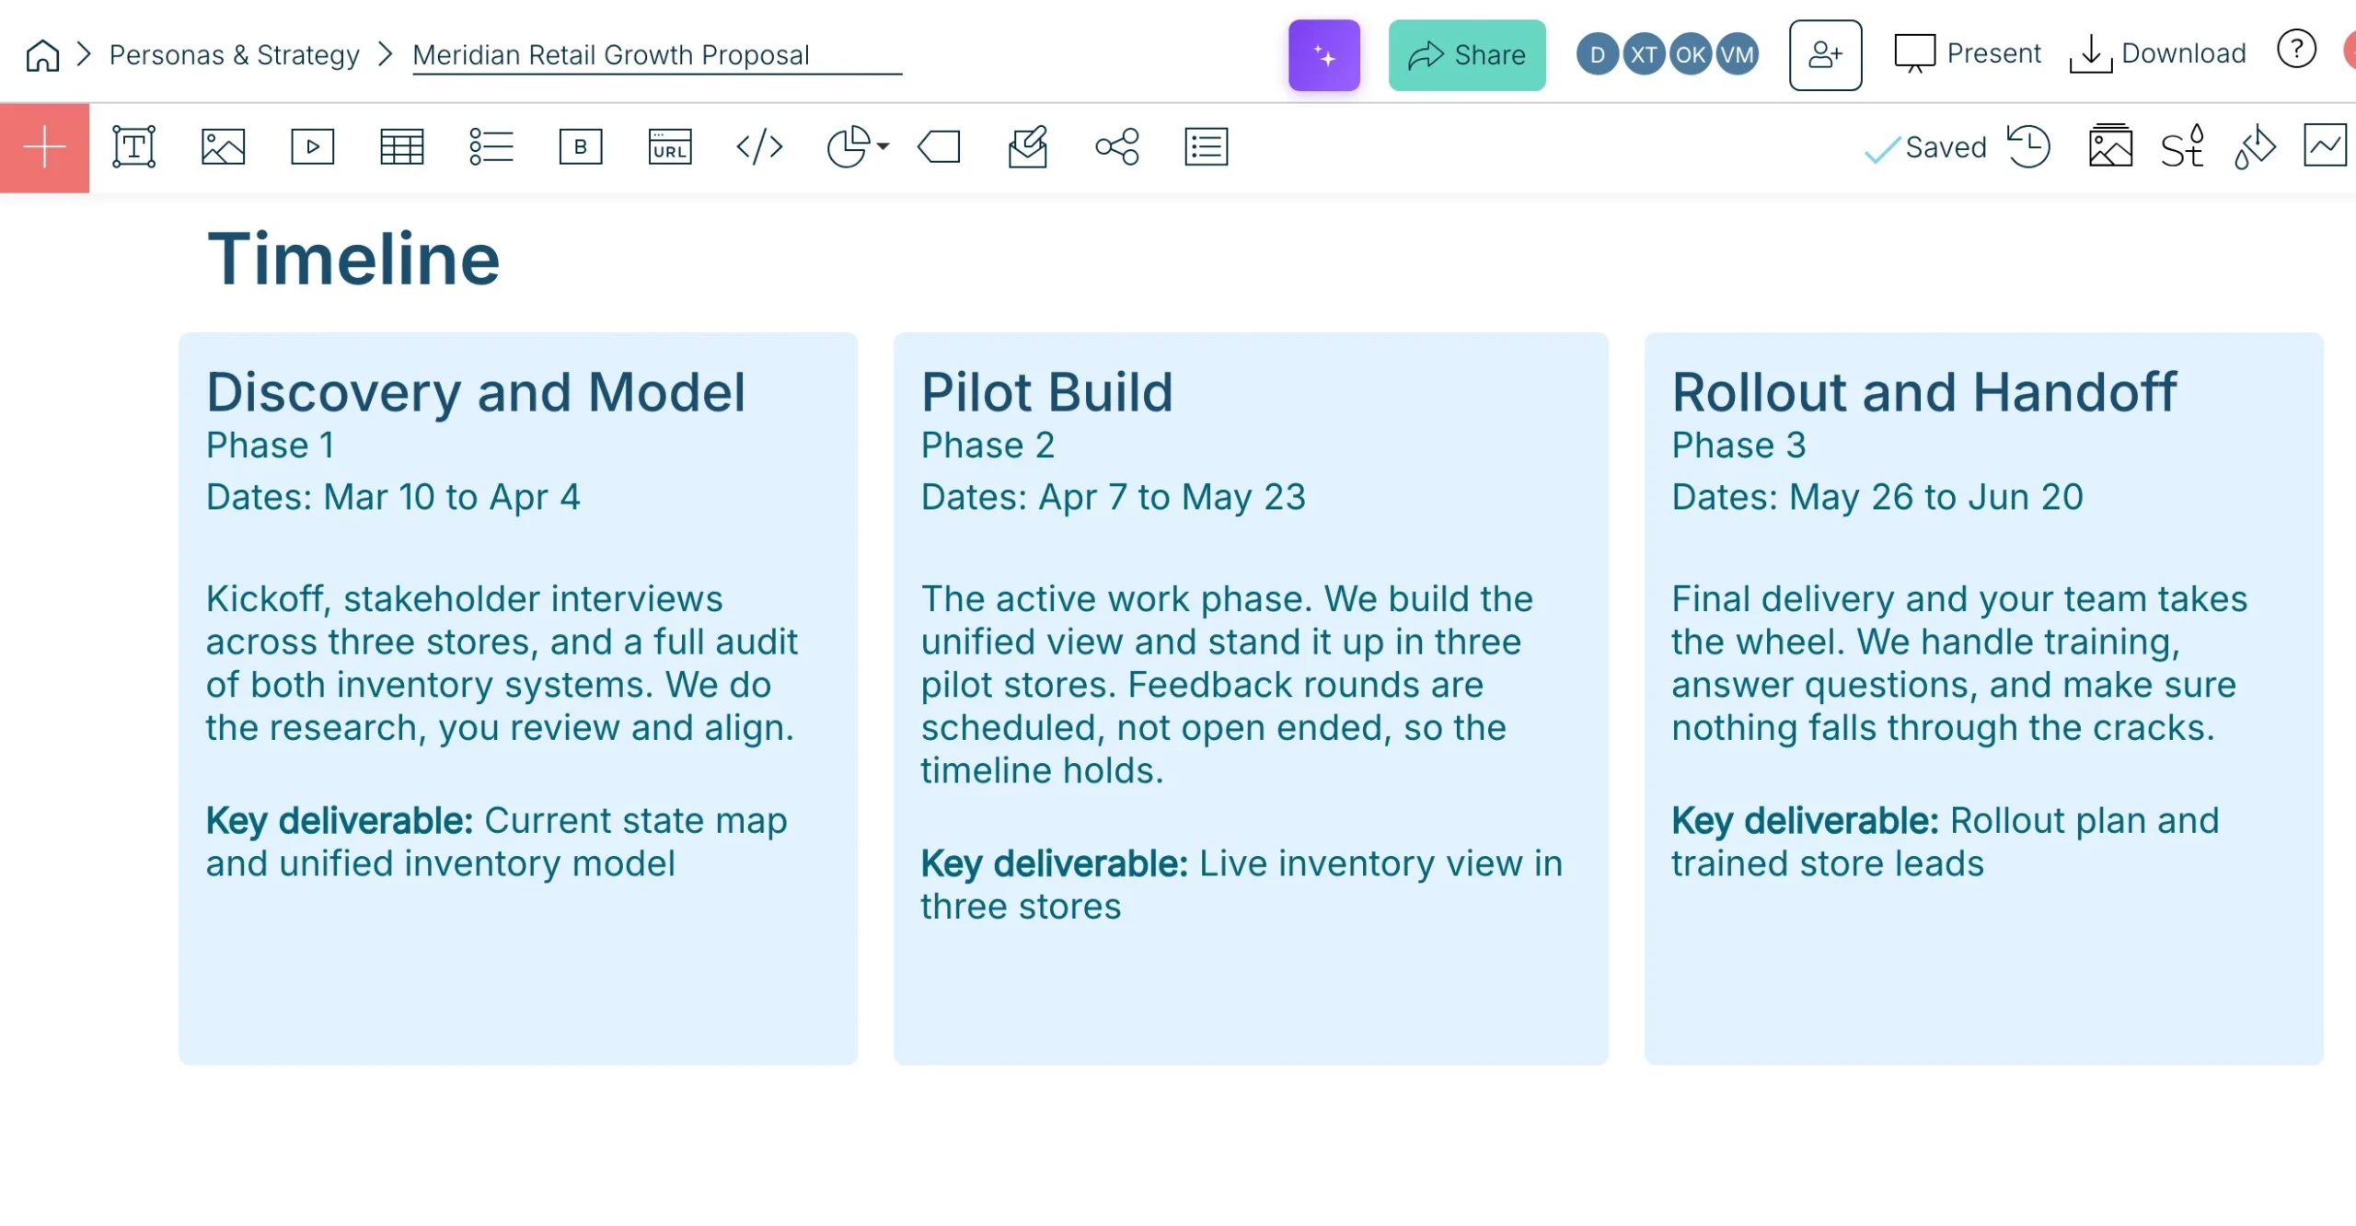Go to home via house icon

42,55
